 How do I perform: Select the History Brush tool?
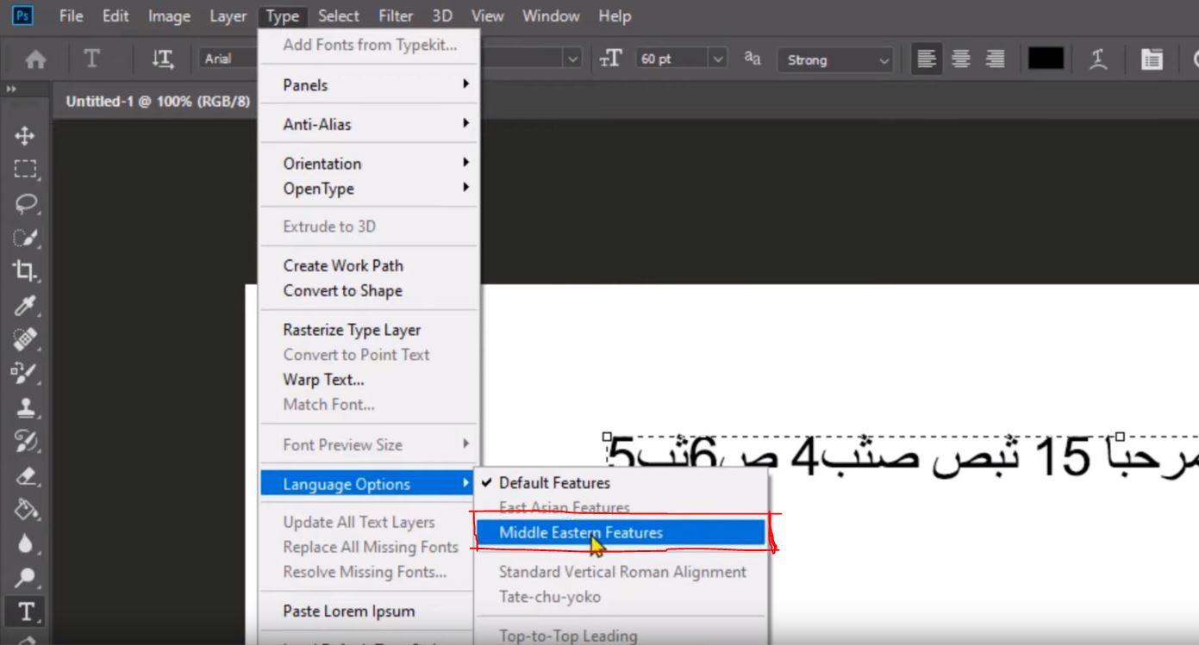(x=25, y=442)
